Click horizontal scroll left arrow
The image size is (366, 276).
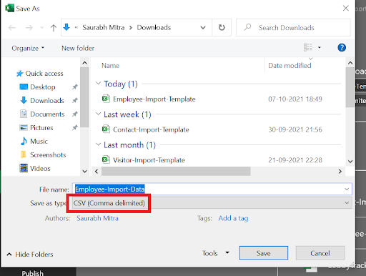(x=97, y=172)
